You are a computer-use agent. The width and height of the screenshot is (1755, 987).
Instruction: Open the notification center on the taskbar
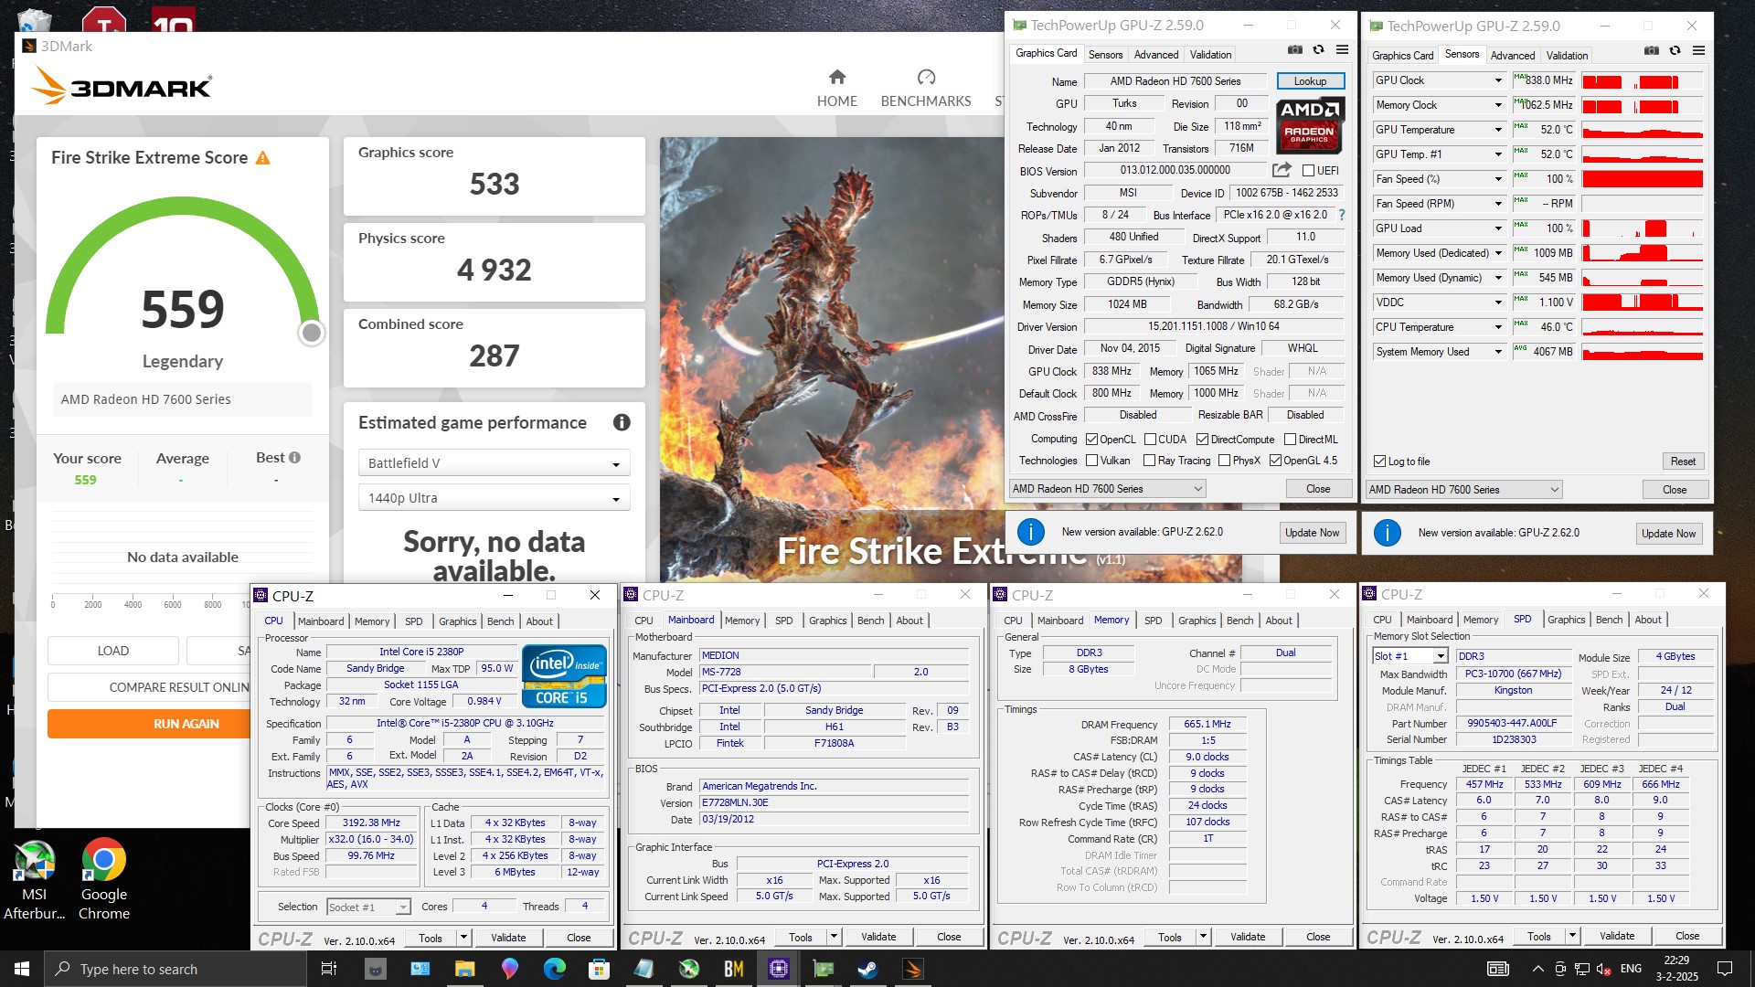[1725, 969]
